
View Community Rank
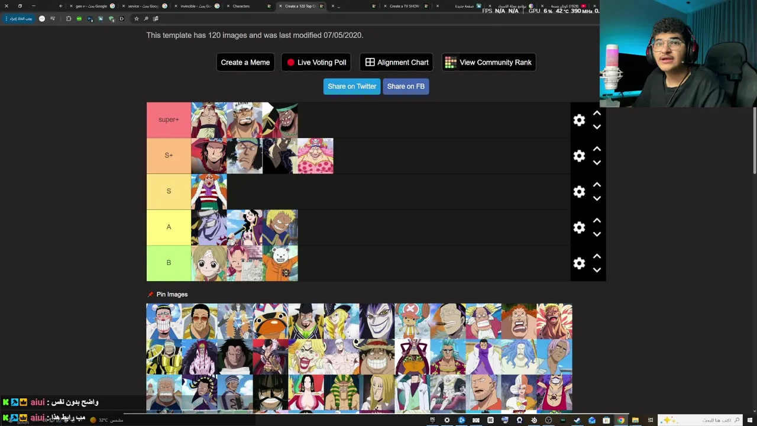(x=489, y=62)
